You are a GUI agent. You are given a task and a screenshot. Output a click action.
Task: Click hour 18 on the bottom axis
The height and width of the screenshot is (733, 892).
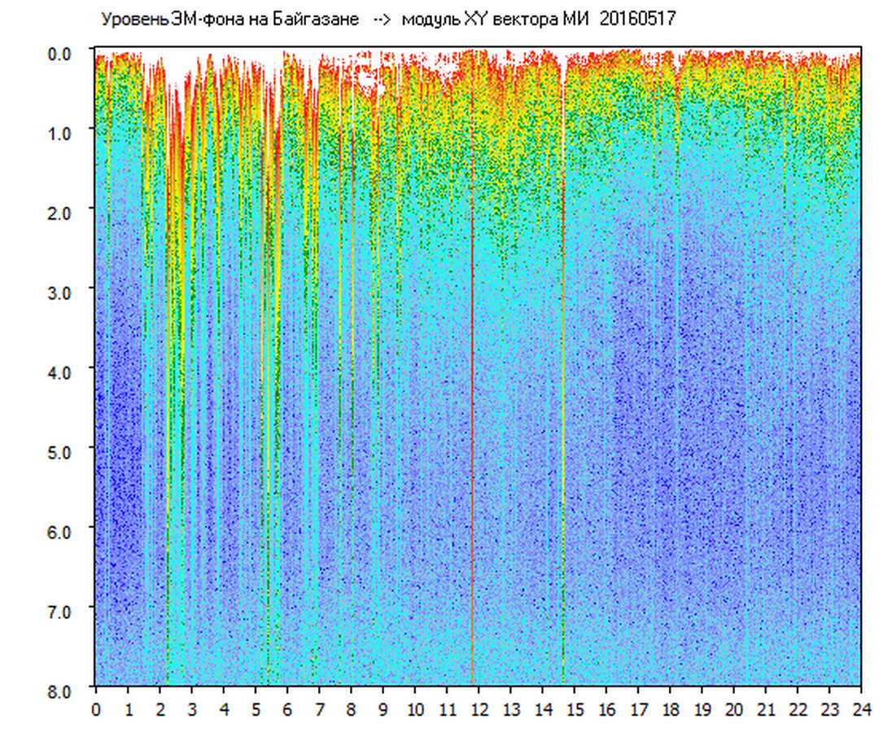(670, 709)
